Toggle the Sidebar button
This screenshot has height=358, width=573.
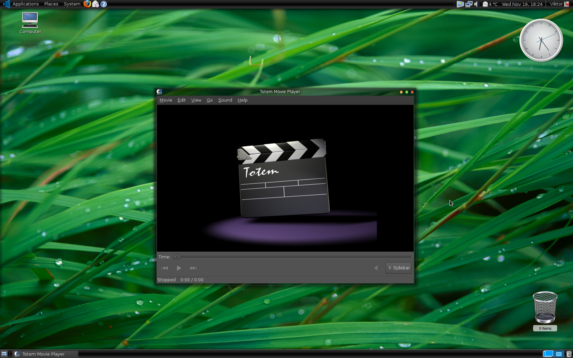click(399, 268)
